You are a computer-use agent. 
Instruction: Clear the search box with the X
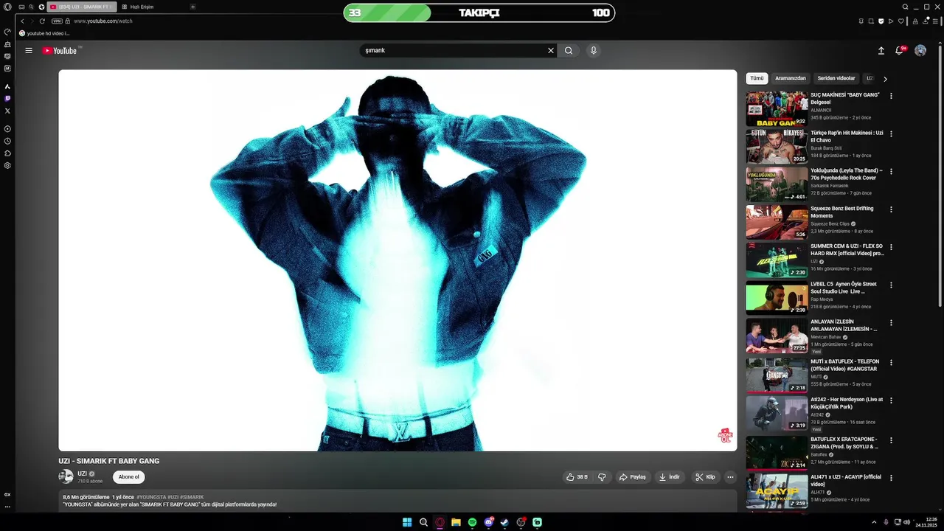pos(550,51)
